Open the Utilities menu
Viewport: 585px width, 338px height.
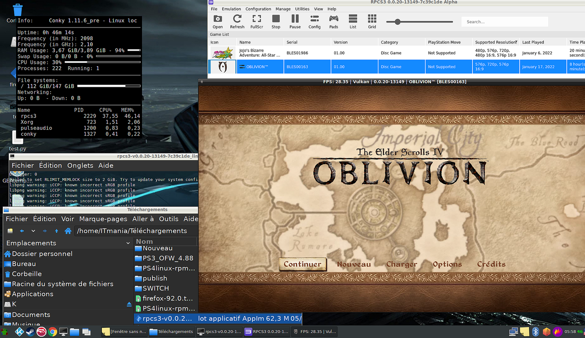point(302,9)
